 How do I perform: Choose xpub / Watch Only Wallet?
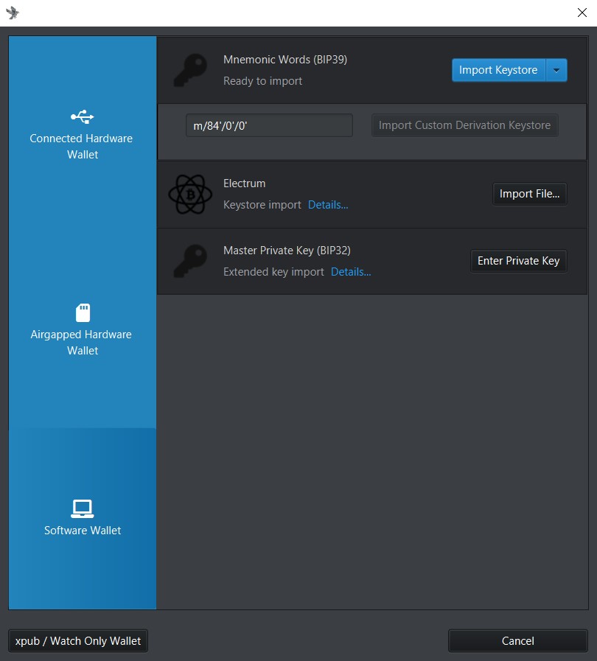78,641
